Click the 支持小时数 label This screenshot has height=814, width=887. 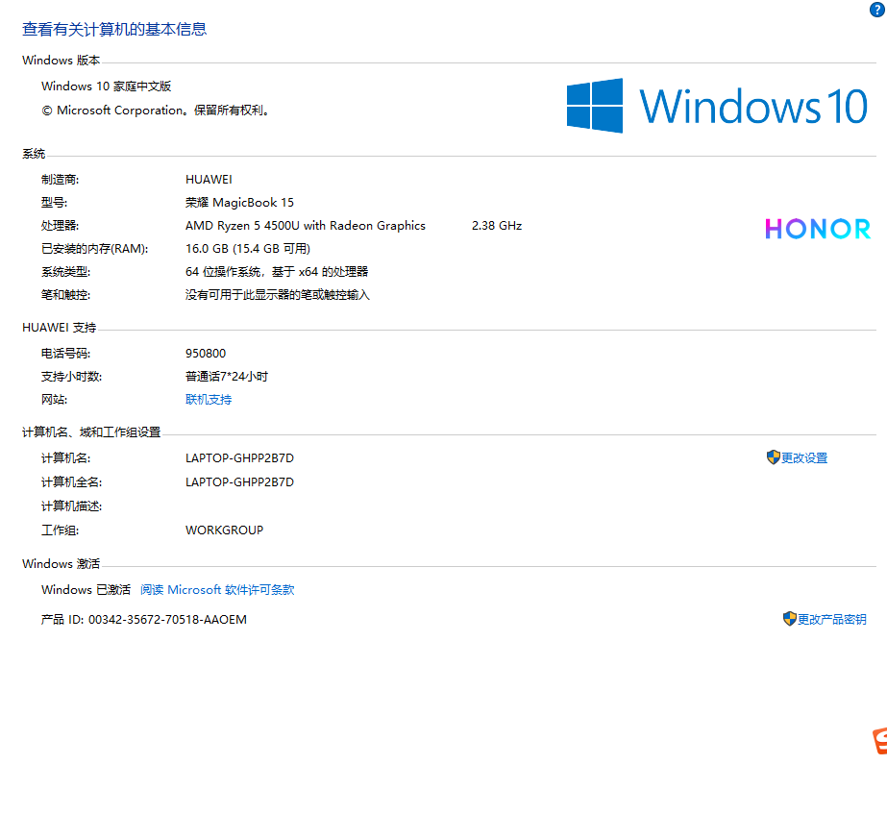tap(71, 377)
